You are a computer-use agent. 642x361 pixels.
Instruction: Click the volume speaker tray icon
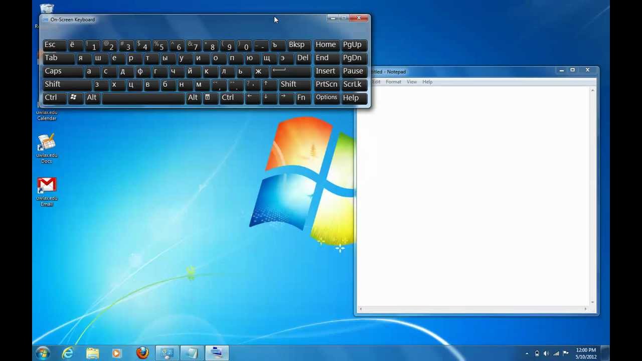(x=546, y=353)
